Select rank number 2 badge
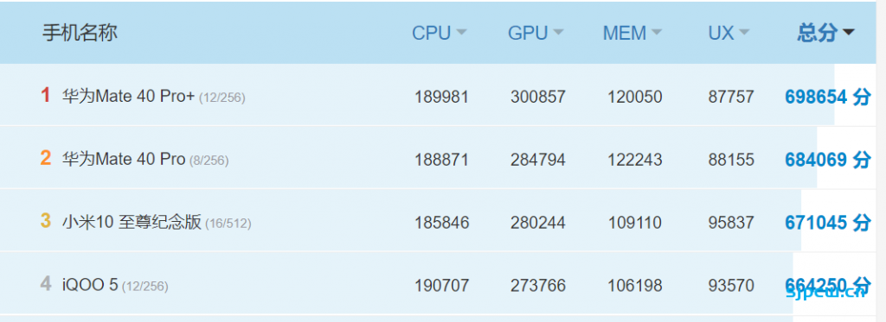886x322 pixels. click(46, 158)
